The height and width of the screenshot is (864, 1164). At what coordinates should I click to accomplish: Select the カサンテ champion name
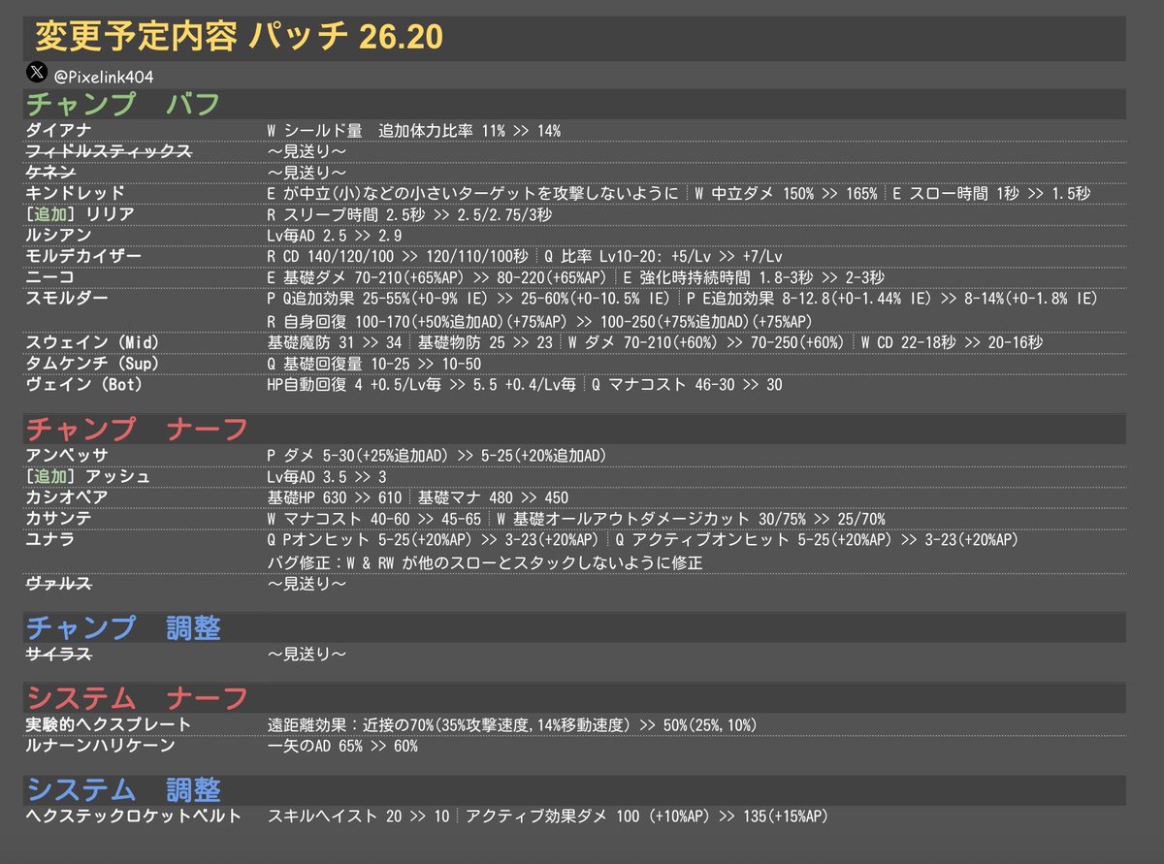[x=58, y=519]
